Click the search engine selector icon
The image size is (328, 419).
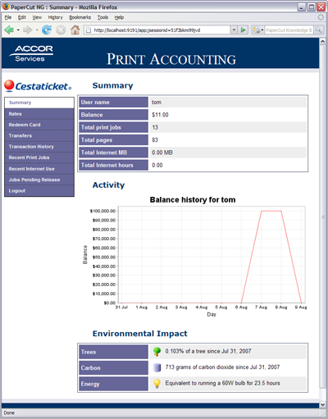coord(257,30)
